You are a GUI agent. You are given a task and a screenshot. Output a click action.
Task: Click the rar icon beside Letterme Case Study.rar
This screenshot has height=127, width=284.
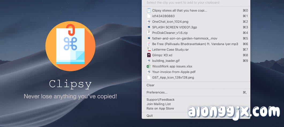pos(149,49)
